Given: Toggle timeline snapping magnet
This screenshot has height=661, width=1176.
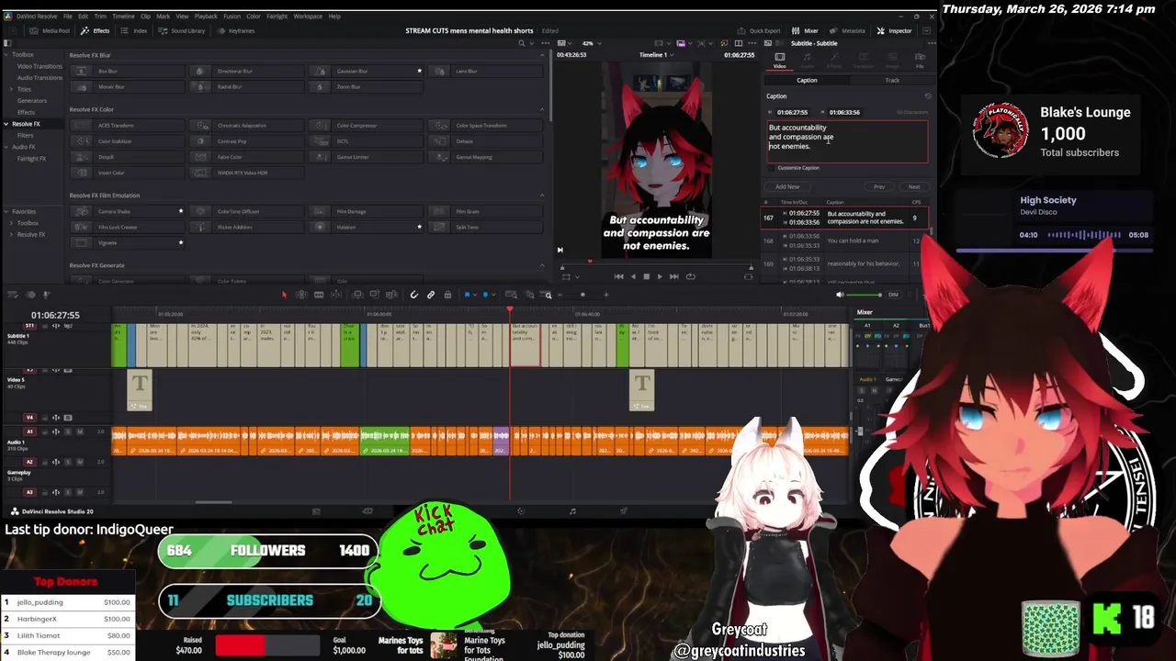Looking at the screenshot, I should point(414,295).
